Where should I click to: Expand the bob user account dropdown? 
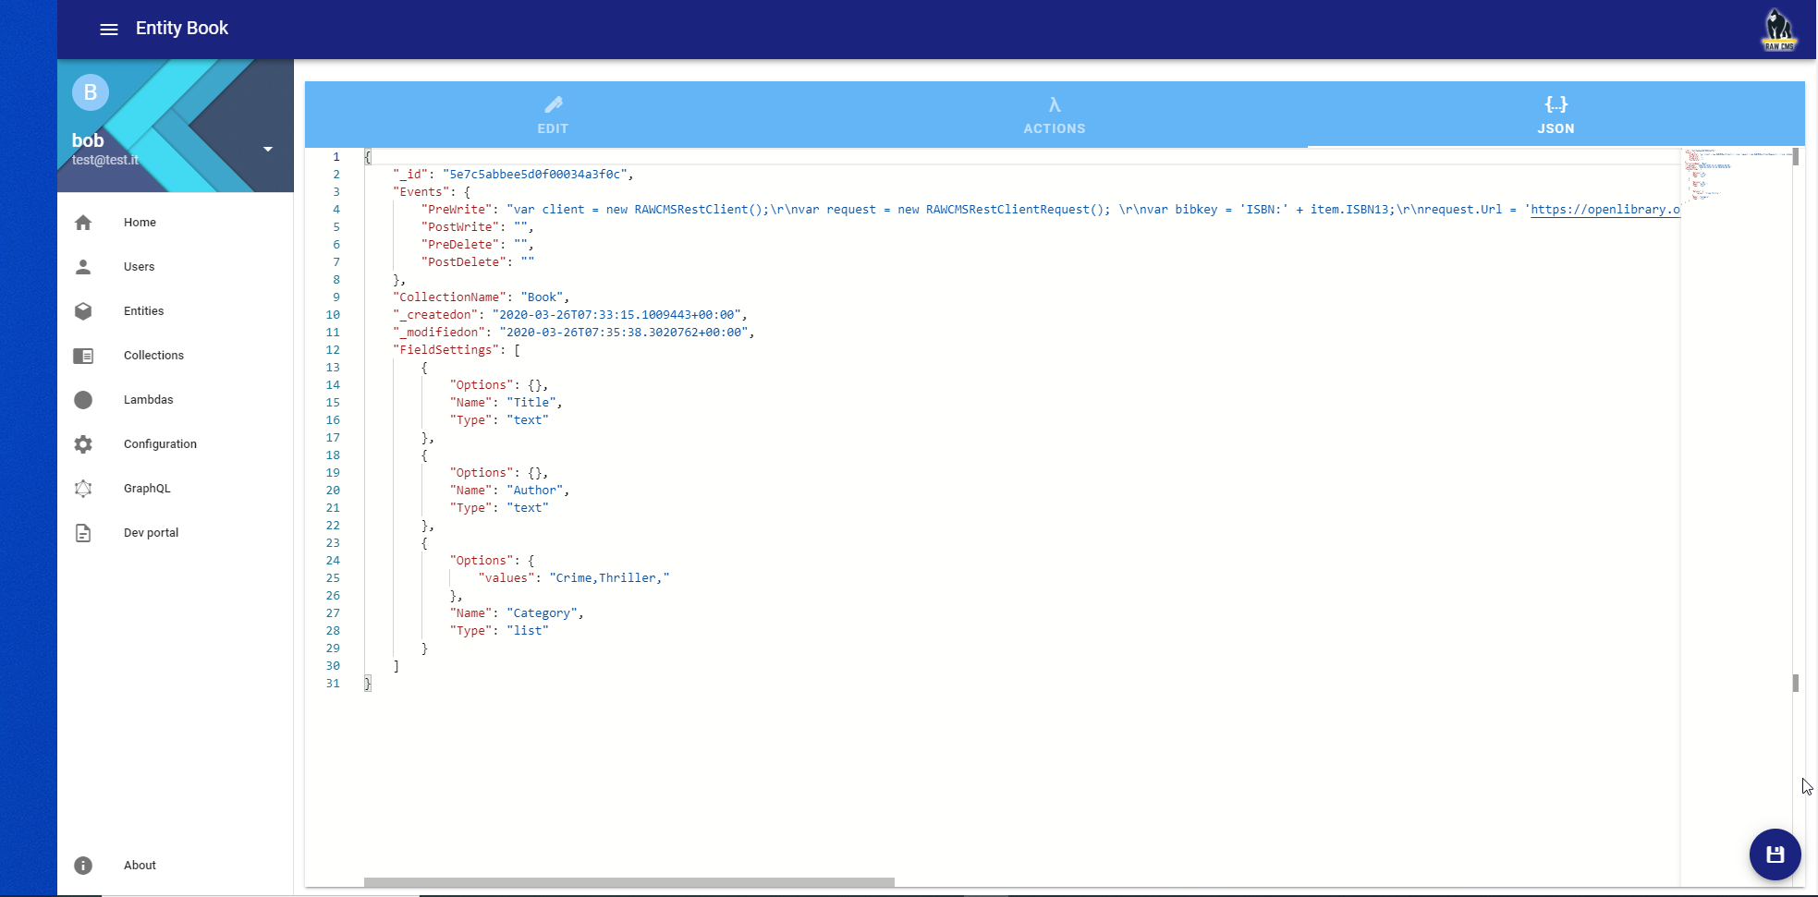coord(267,149)
